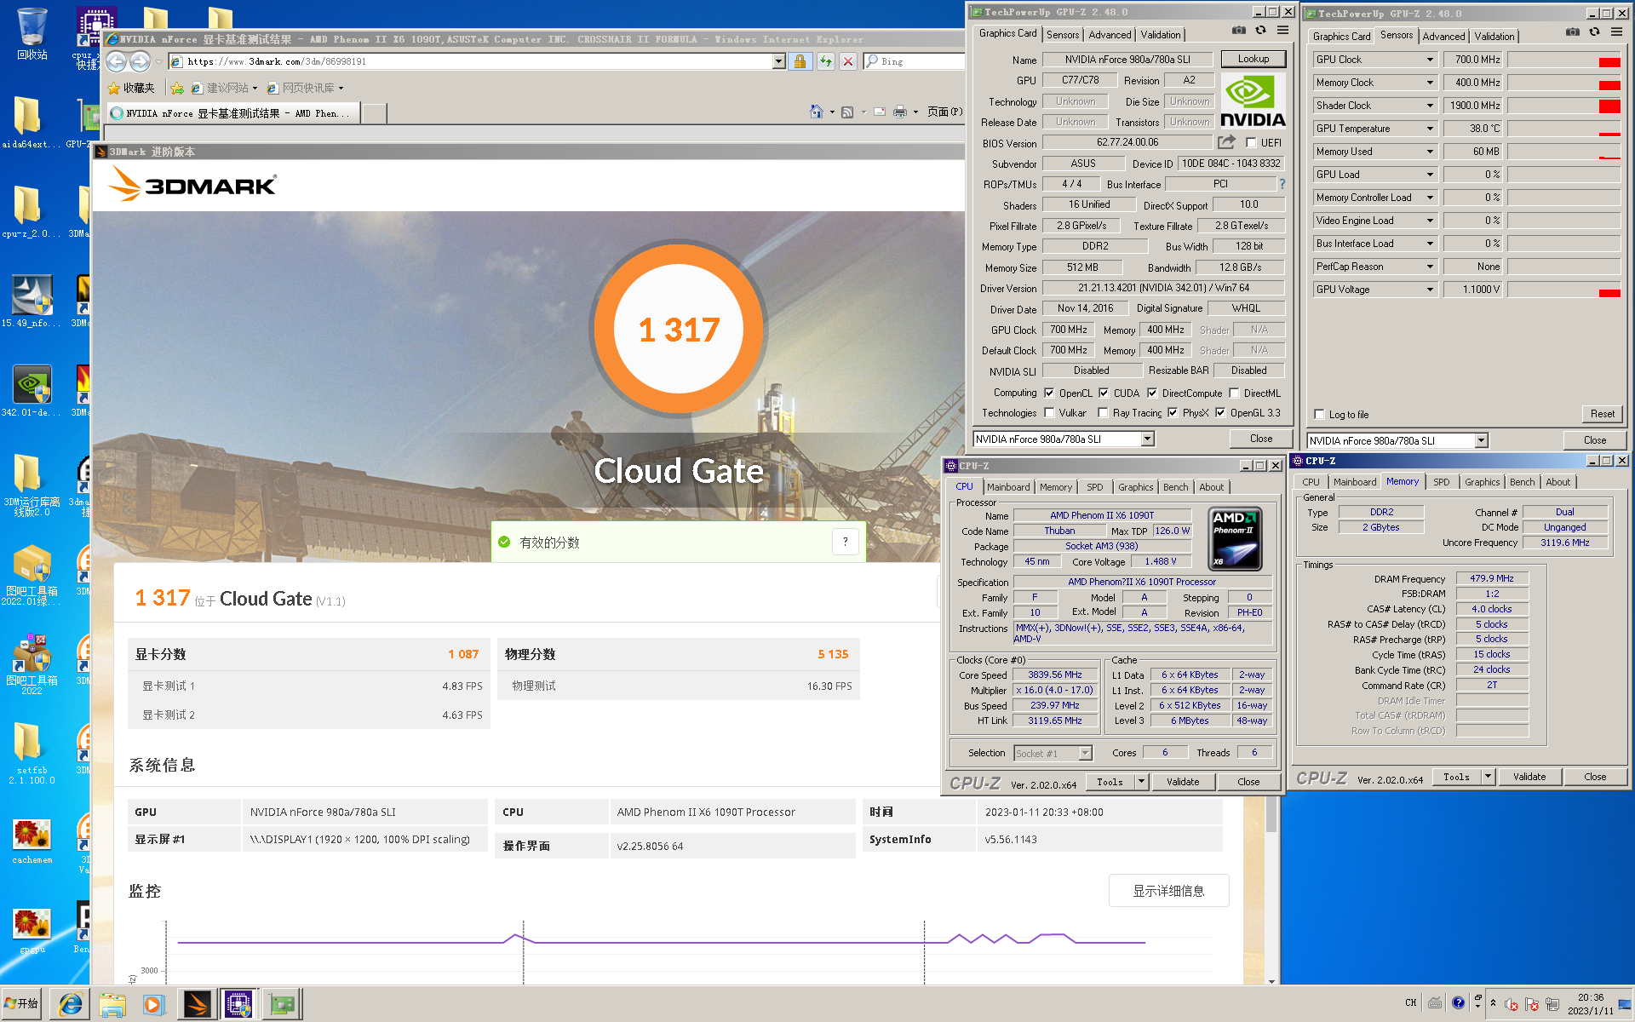Expand the GPU Clock sensor dropdown

pos(1430,60)
